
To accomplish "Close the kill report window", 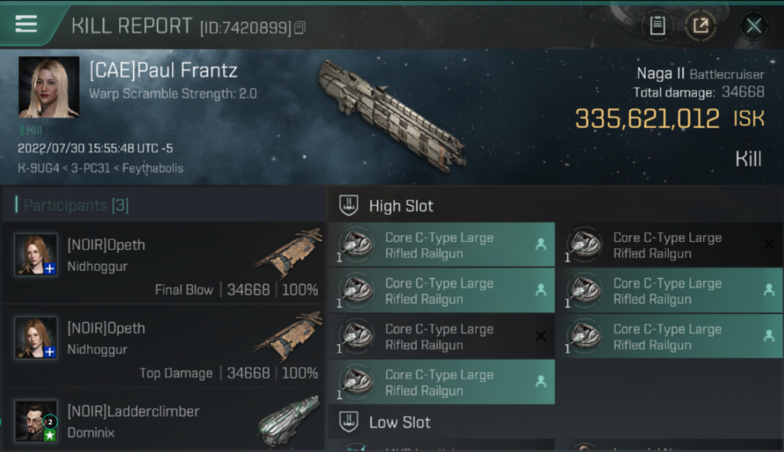I will click(x=753, y=26).
